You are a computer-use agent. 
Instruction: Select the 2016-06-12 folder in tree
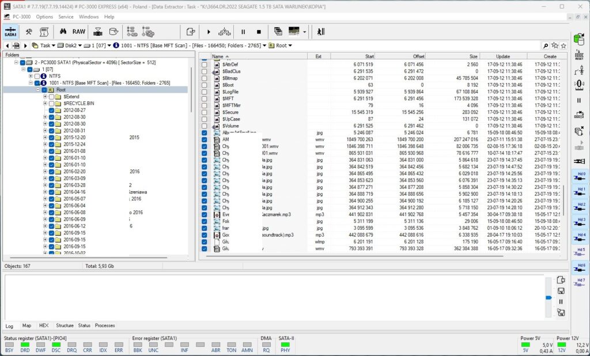click(x=74, y=226)
